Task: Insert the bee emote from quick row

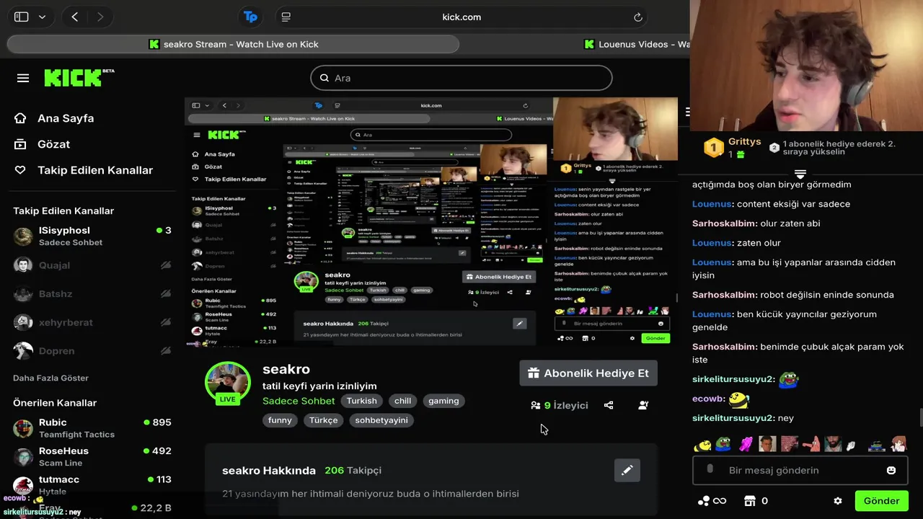Action: point(702,445)
